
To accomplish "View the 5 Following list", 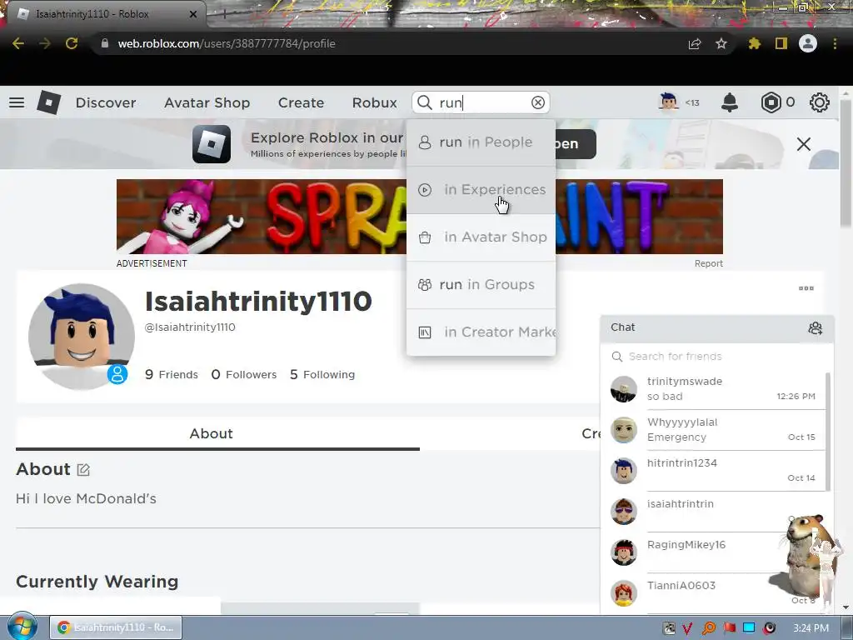I will [x=322, y=374].
